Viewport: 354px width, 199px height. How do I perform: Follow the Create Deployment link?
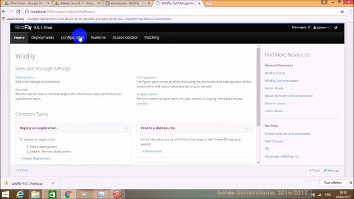(x=35, y=159)
